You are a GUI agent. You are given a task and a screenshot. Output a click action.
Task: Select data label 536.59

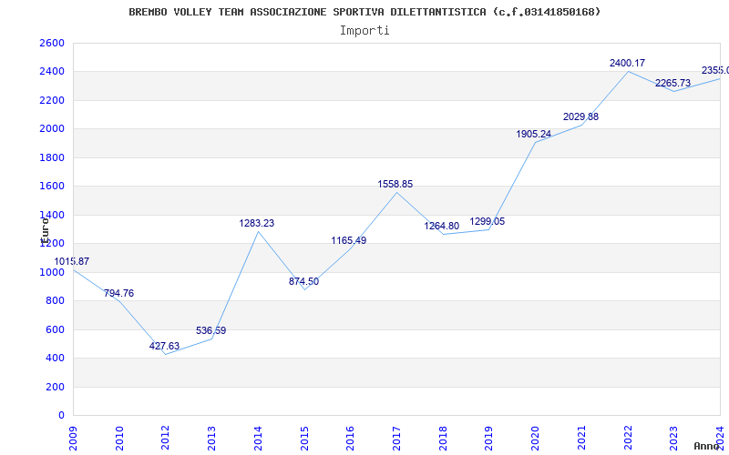pos(210,331)
